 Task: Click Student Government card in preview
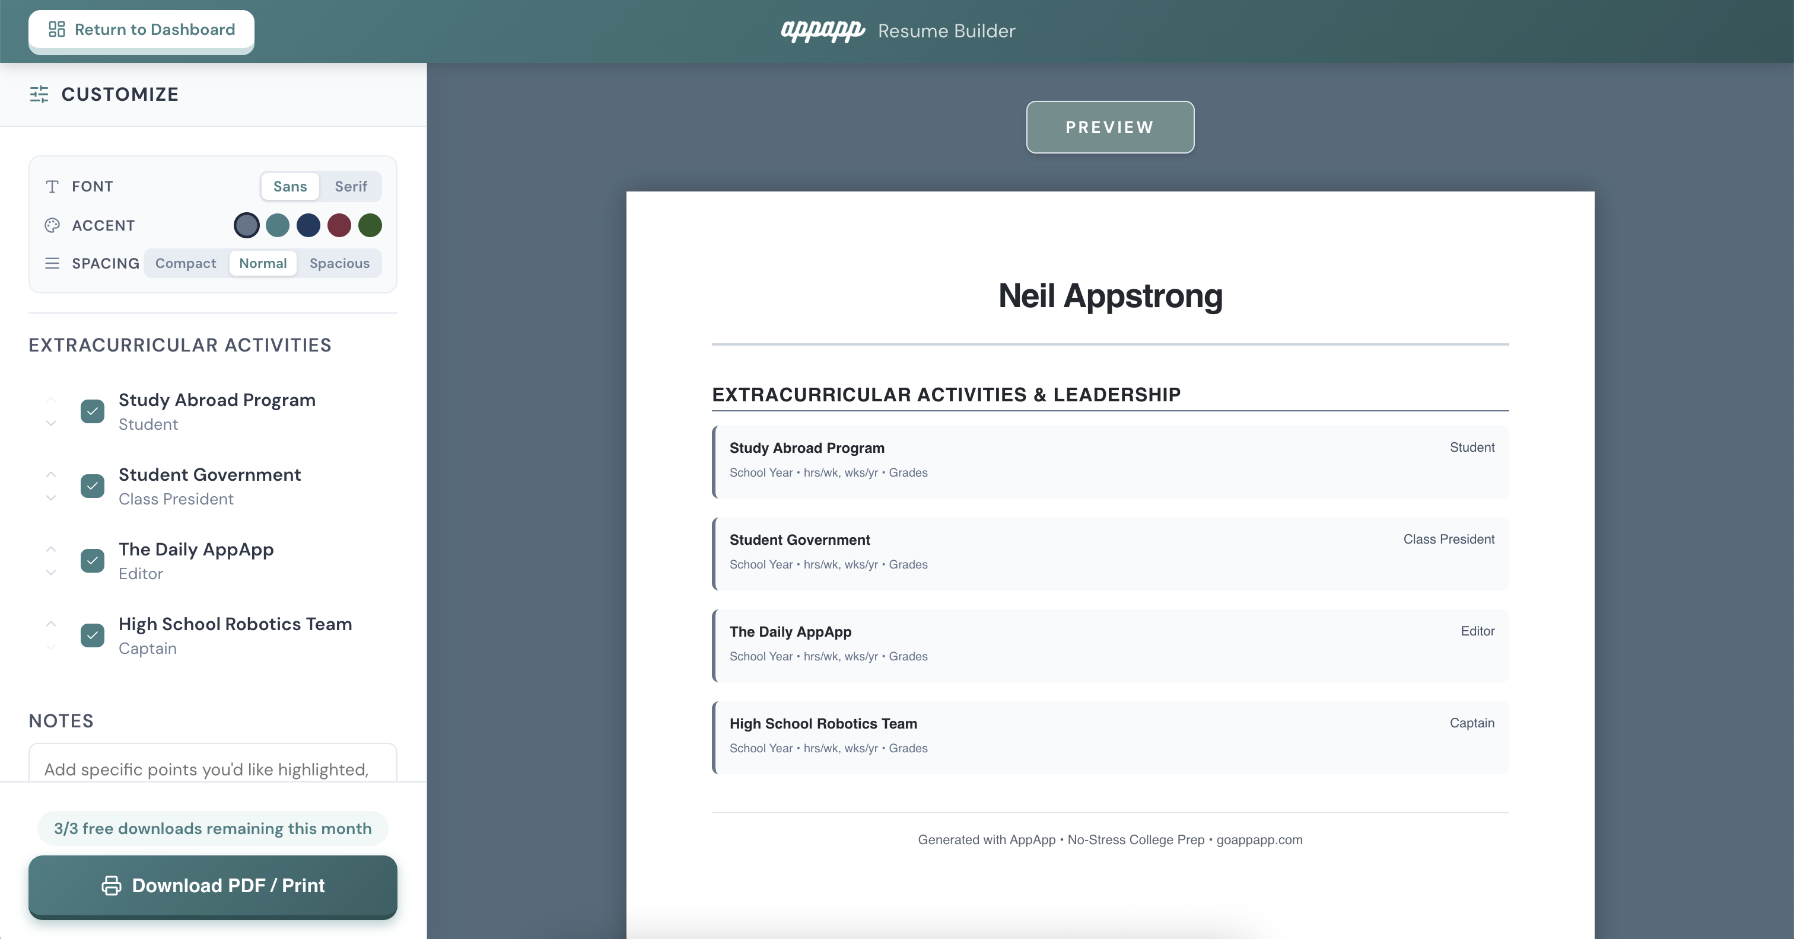point(1110,553)
